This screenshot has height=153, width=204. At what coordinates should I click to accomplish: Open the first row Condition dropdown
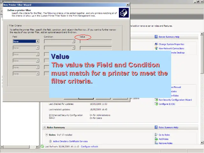[x=60, y=41]
